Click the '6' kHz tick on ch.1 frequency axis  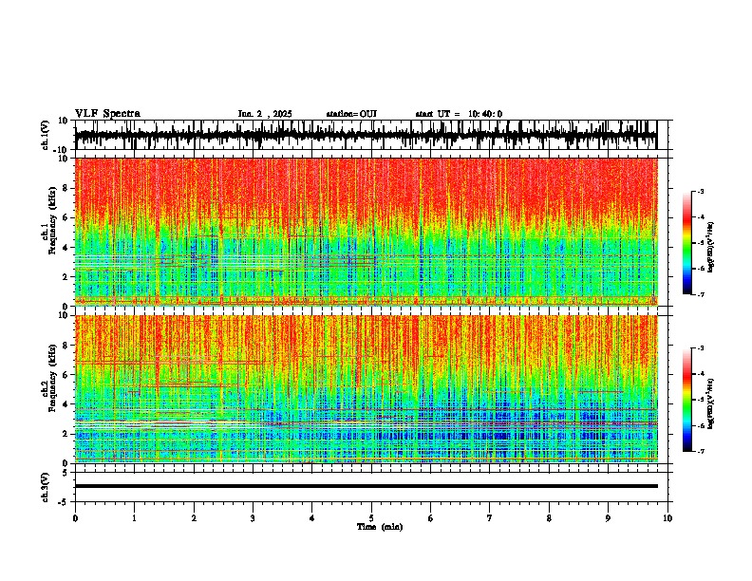tap(65, 218)
